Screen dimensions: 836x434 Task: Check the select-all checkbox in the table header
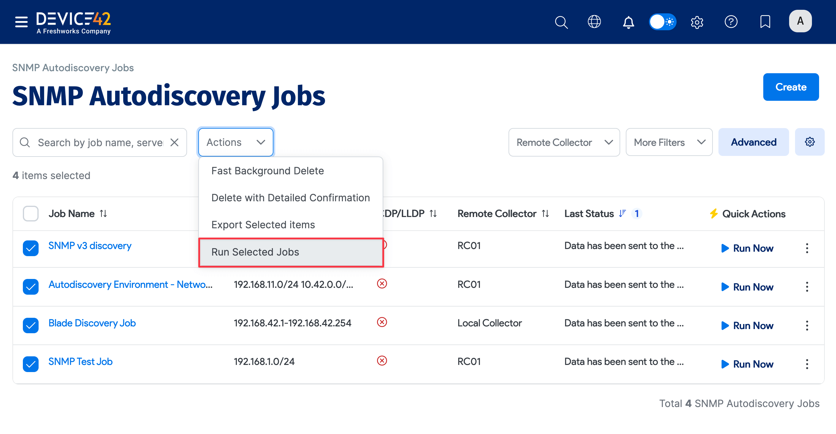(x=30, y=213)
